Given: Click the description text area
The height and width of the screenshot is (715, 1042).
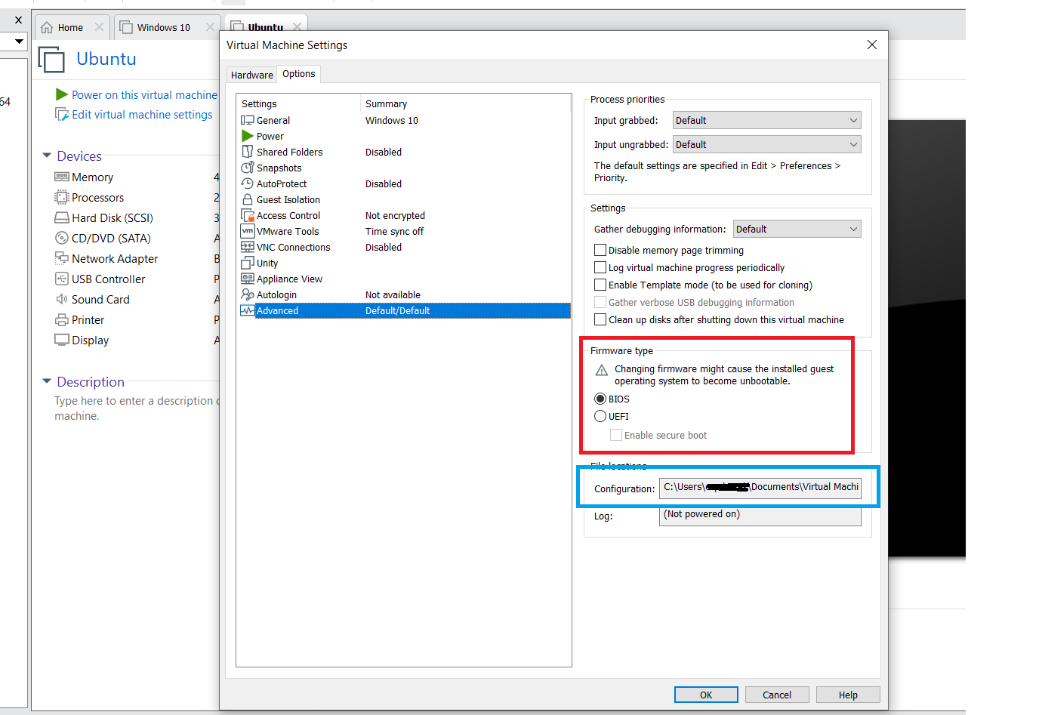Looking at the screenshot, I should coord(136,408).
